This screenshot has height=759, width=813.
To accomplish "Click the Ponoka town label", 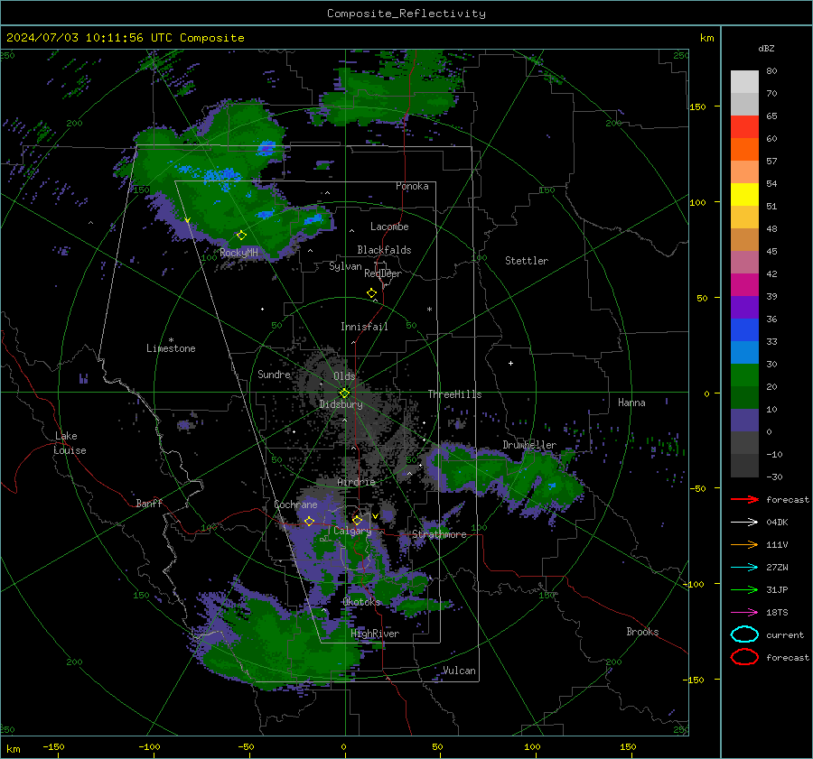I will pyautogui.click(x=412, y=186).
